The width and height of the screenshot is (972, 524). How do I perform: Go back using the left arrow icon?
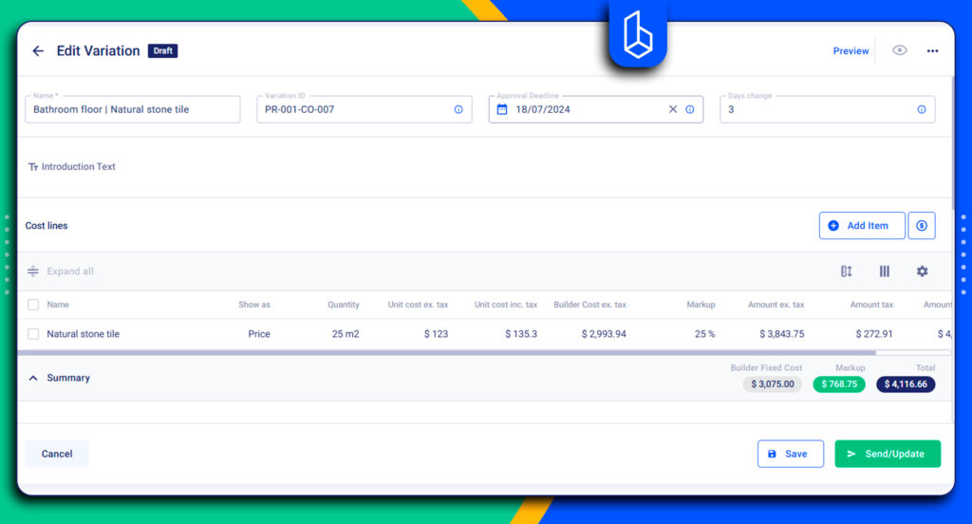[38, 51]
